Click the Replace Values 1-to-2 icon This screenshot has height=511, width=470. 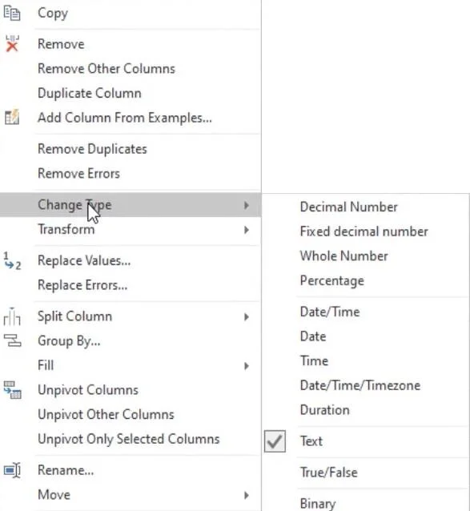12,261
